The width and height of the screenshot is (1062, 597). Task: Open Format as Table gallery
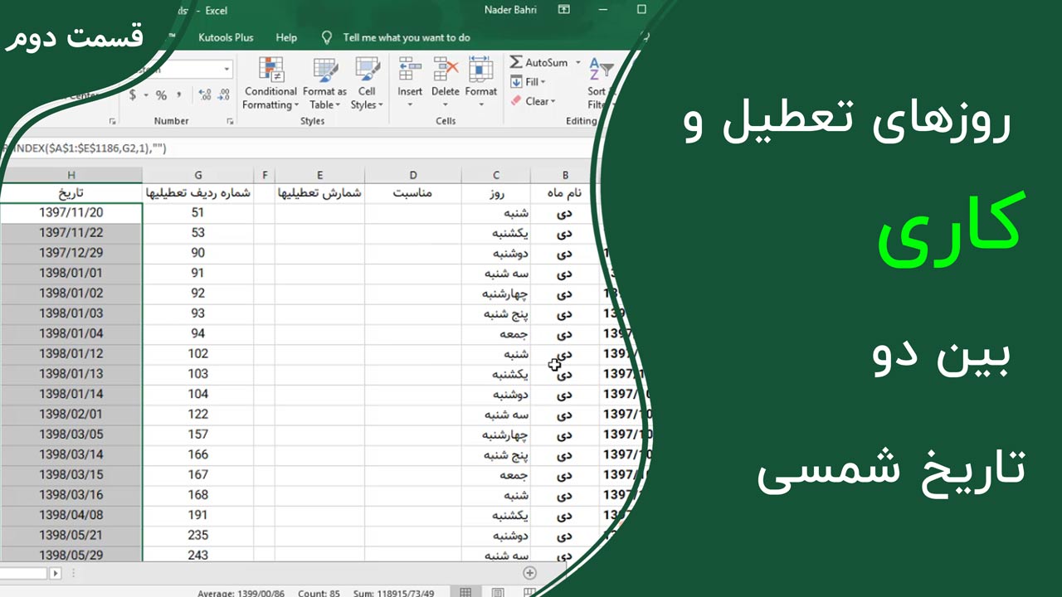tap(324, 83)
